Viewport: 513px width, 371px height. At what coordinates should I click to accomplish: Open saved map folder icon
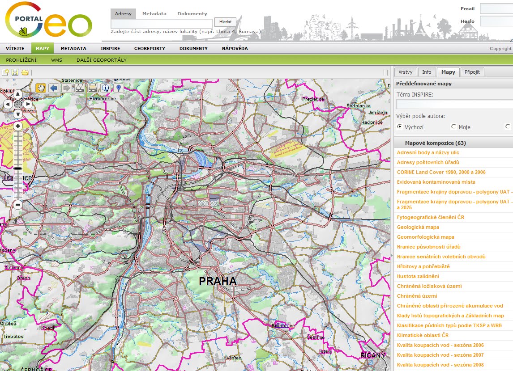pos(25,72)
